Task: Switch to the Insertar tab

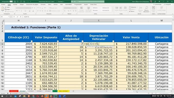Action: tap(15, 5)
